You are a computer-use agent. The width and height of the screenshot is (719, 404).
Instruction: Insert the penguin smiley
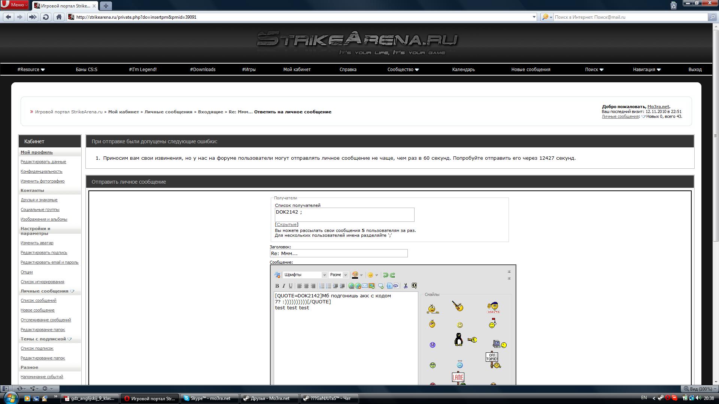(x=458, y=339)
